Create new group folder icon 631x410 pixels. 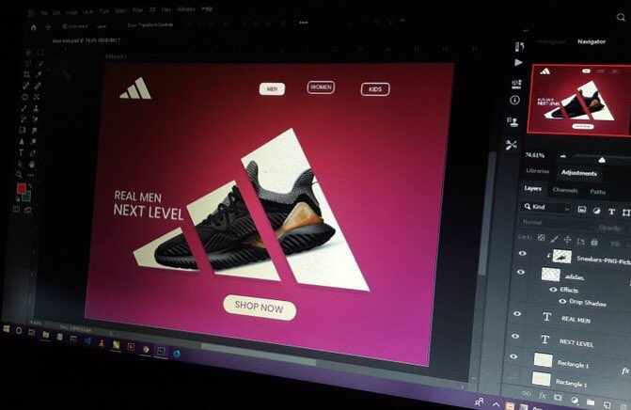[591, 402]
